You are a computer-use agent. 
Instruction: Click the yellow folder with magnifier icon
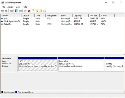41,11
